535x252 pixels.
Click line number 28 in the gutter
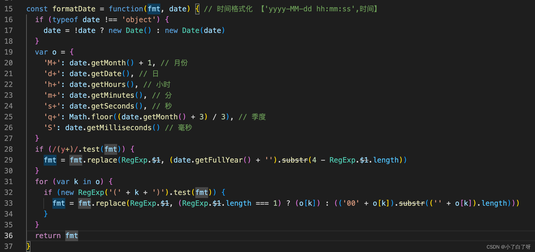[8, 149]
